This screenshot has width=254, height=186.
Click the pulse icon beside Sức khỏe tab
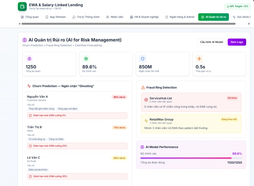(234, 17)
